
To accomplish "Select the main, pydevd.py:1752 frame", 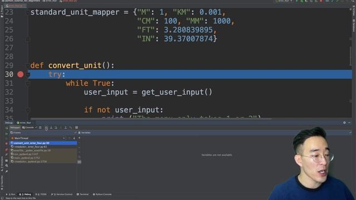I will (x=43, y=158).
